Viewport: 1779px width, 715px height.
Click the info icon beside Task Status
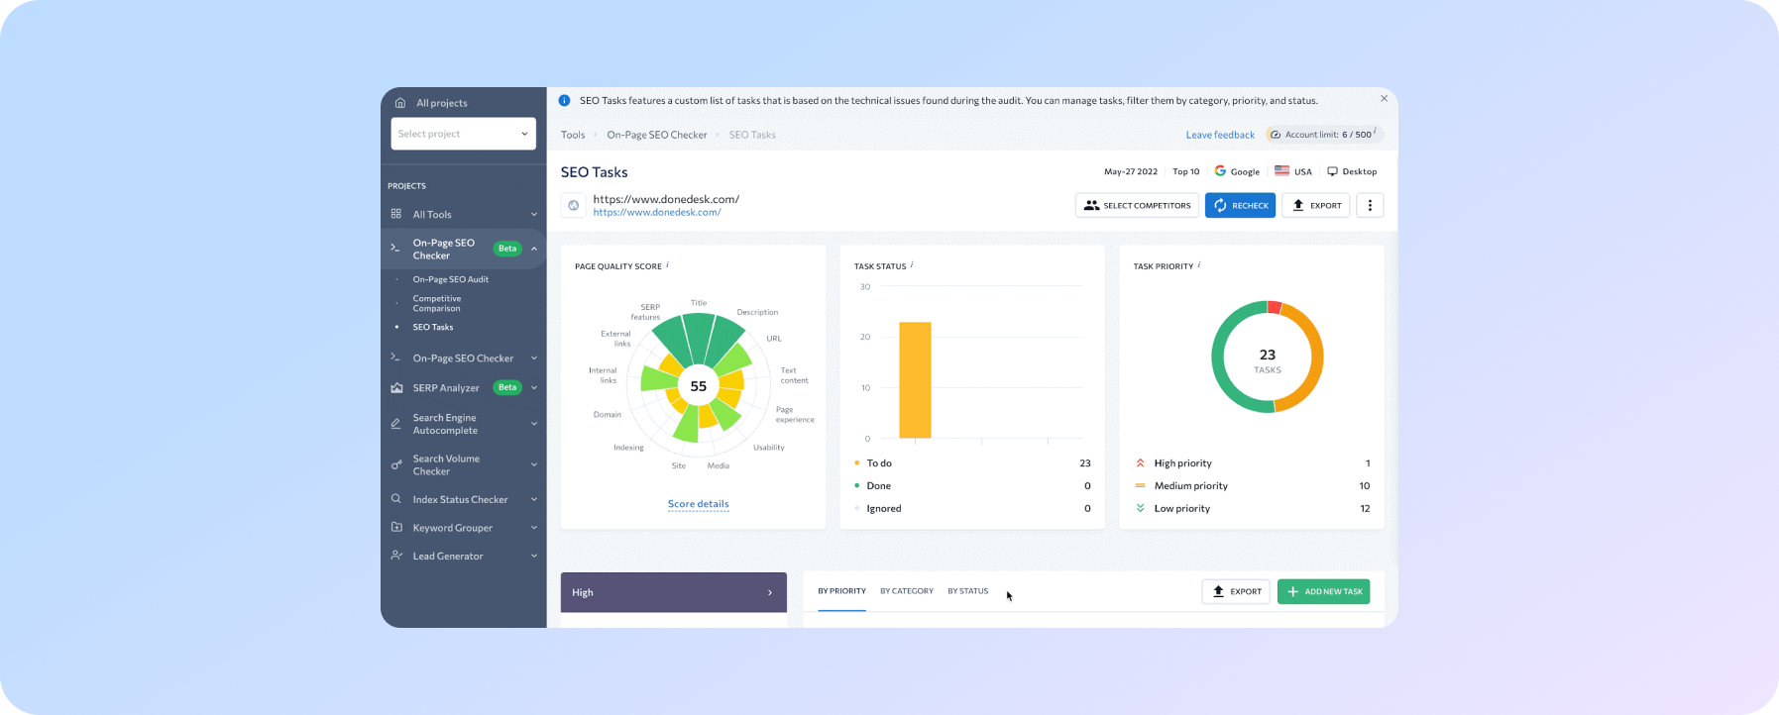click(912, 265)
